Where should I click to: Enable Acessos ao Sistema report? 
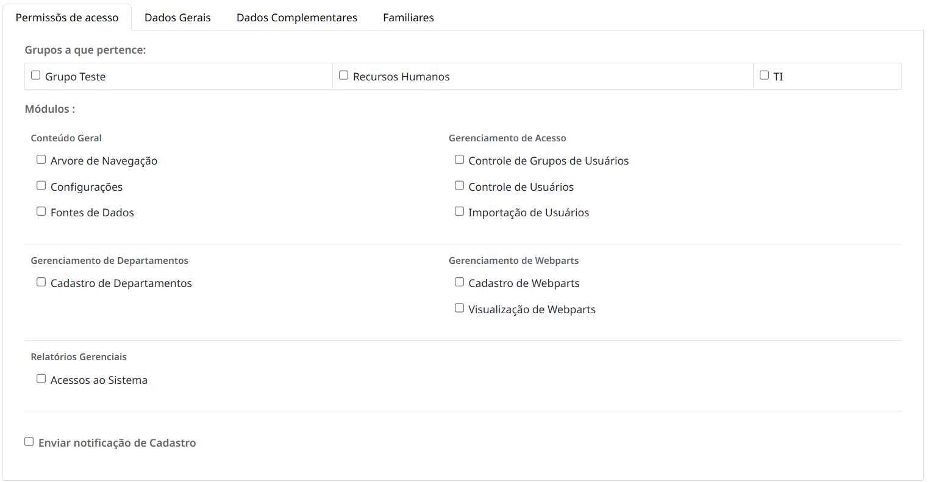coord(41,379)
